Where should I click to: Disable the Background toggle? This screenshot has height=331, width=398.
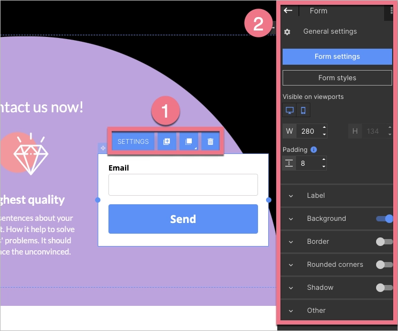384,219
